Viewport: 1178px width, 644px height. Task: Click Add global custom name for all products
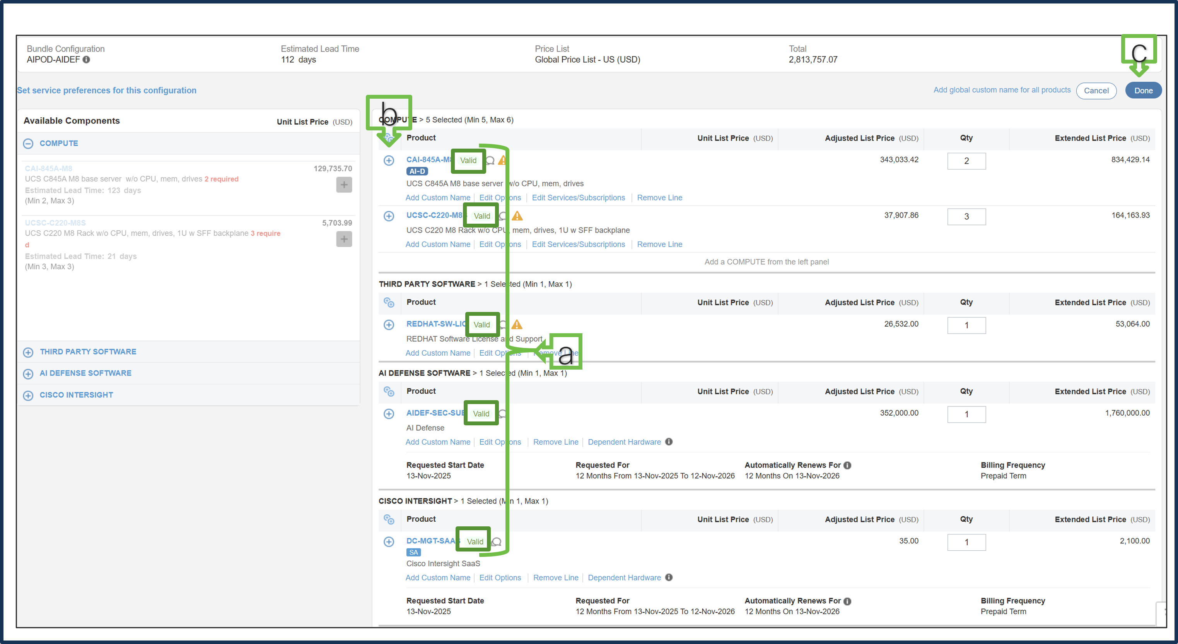[x=1002, y=90]
